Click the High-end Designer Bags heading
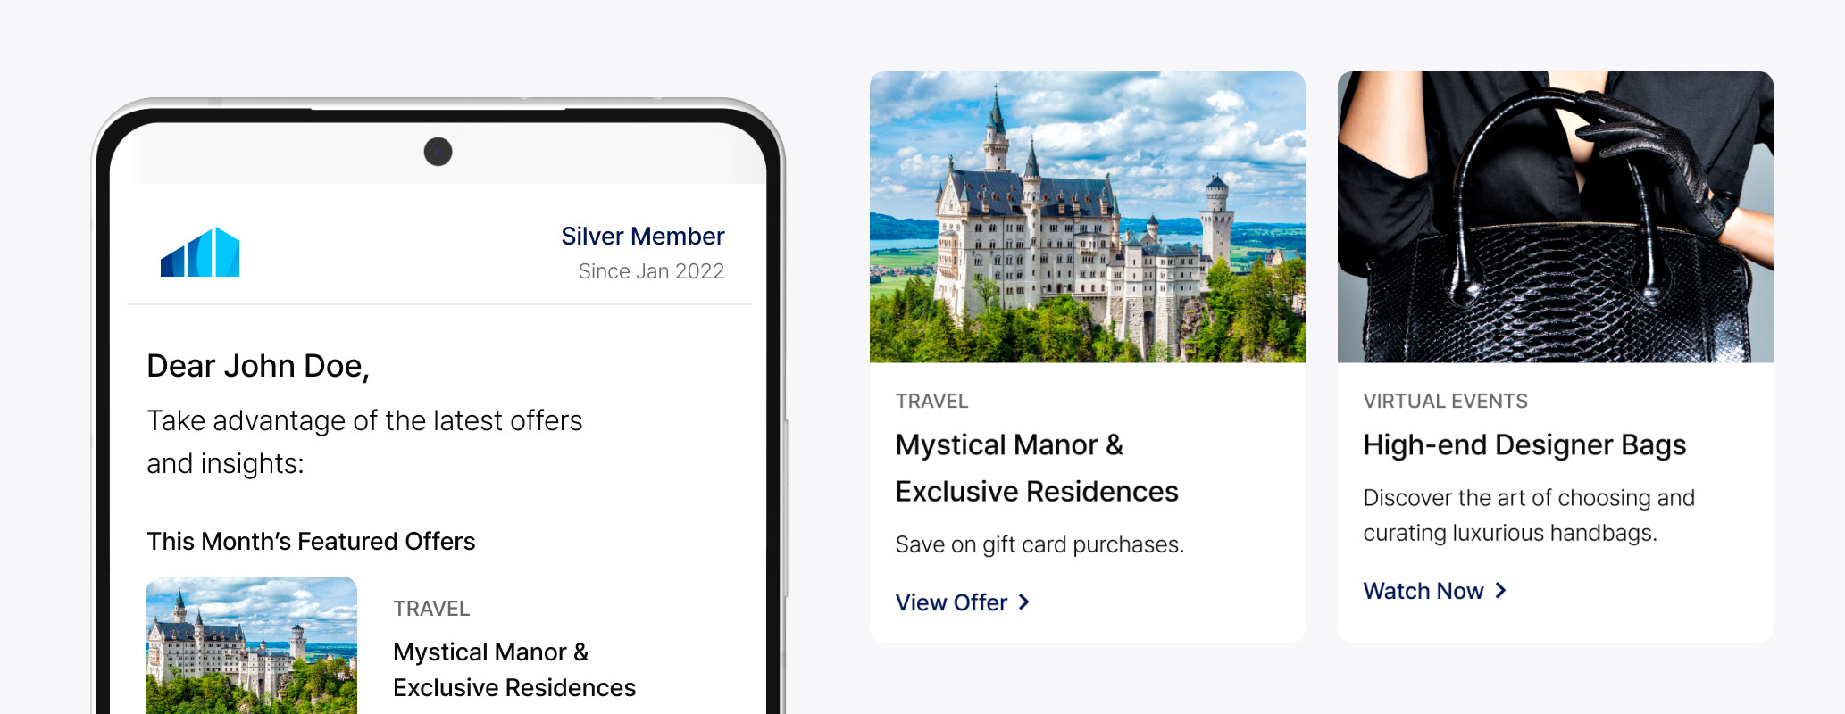Screen dimensions: 1845x714 click(x=1524, y=444)
